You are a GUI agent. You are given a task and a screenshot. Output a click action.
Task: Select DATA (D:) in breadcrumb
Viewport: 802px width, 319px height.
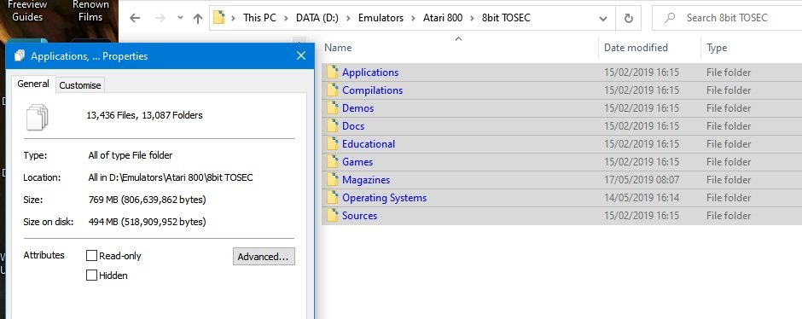coord(317,18)
